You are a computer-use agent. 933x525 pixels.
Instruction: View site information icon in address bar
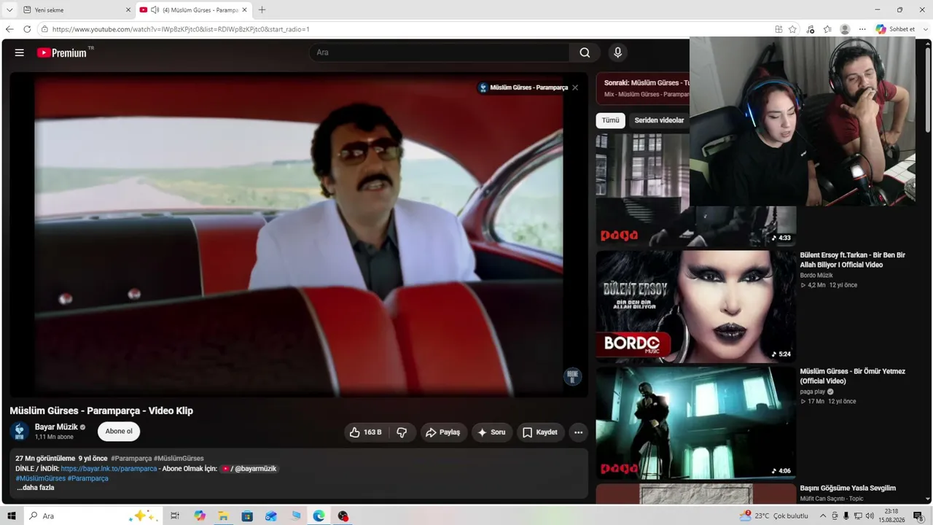point(44,29)
